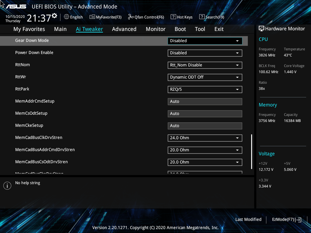
Task: Open the Gear Down Mode dropdown
Action: [205, 41]
